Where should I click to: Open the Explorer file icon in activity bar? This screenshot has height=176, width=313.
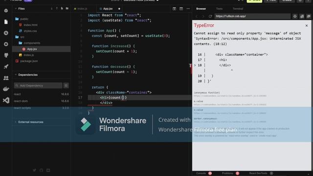pyautogui.click(x=6, y=22)
